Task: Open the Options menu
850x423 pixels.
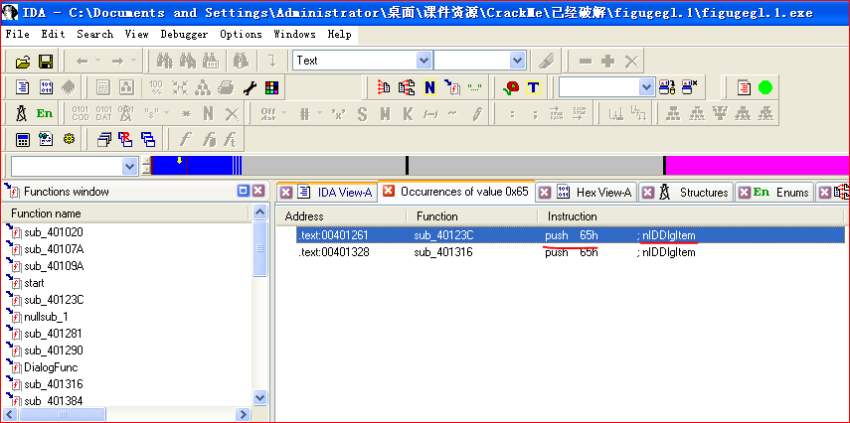Action: [242, 34]
